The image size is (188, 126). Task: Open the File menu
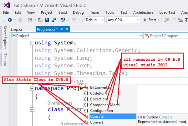(x=6, y=12)
